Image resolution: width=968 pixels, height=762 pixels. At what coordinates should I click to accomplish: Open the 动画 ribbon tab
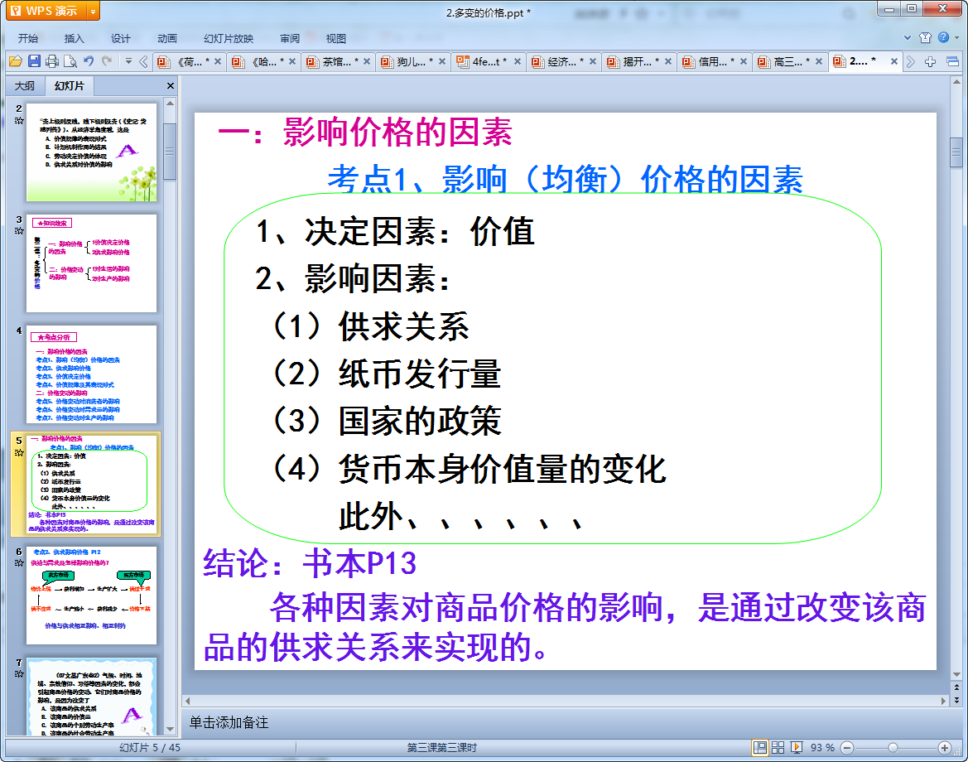point(167,38)
